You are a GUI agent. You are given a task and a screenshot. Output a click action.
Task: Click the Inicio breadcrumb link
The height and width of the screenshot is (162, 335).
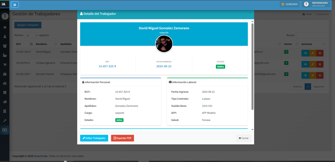[x=309, y=14]
